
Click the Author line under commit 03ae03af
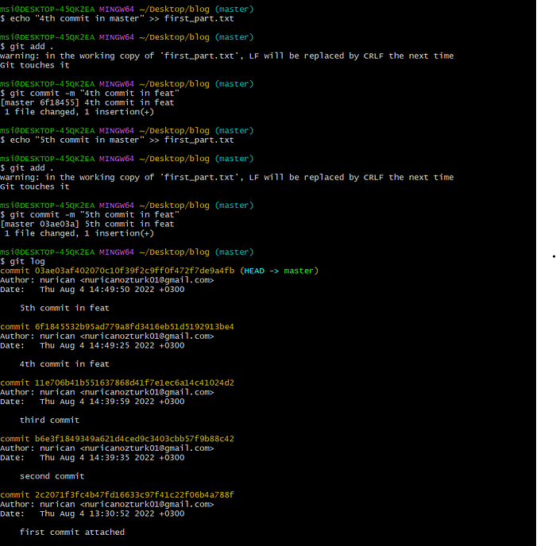coord(107,280)
